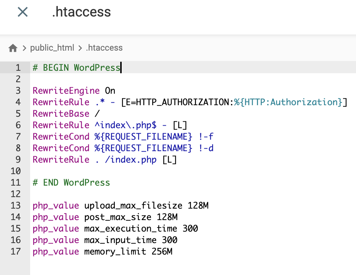Click the memory_limit 256M line
Viewport: 356px width, 275px height.
pyautogui.click(x=102, y=251)
